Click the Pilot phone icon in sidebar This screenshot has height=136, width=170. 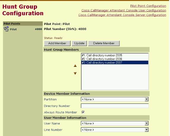[6, 29]
